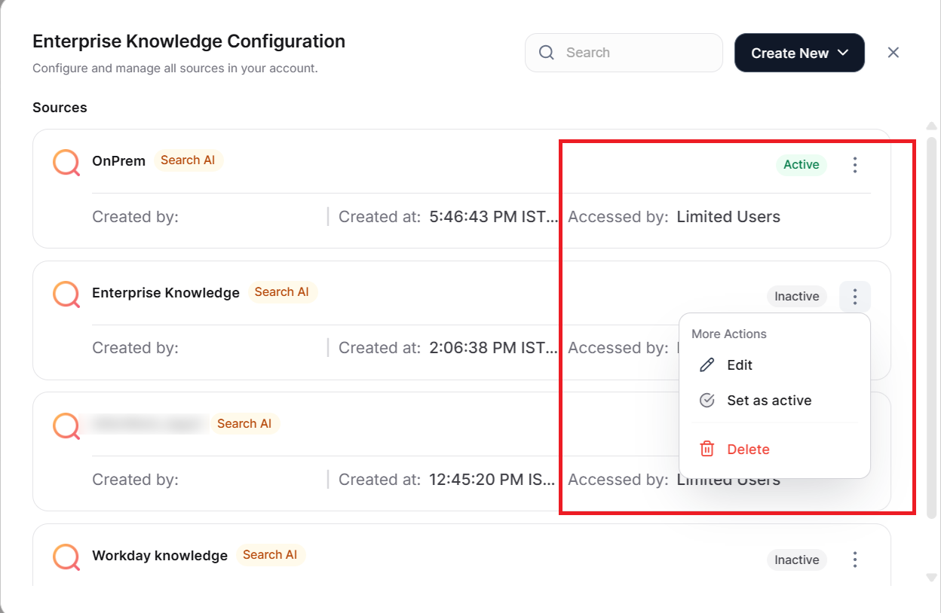Expand the Create New dropdown button
Viewport: 941px width, 613px height.
coord(799,53)
